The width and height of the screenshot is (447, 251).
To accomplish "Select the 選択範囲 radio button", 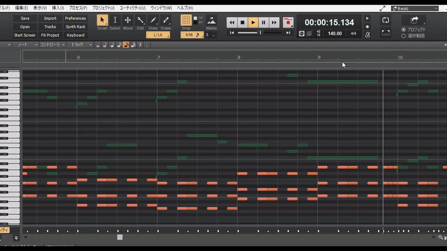I will point(403,36).
